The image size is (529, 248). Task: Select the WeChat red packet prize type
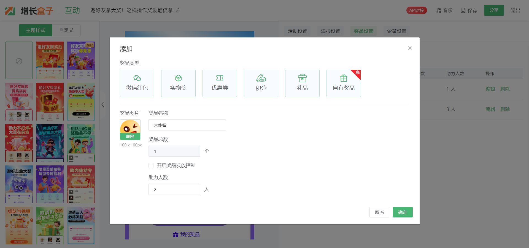click(x=137, y=83)
